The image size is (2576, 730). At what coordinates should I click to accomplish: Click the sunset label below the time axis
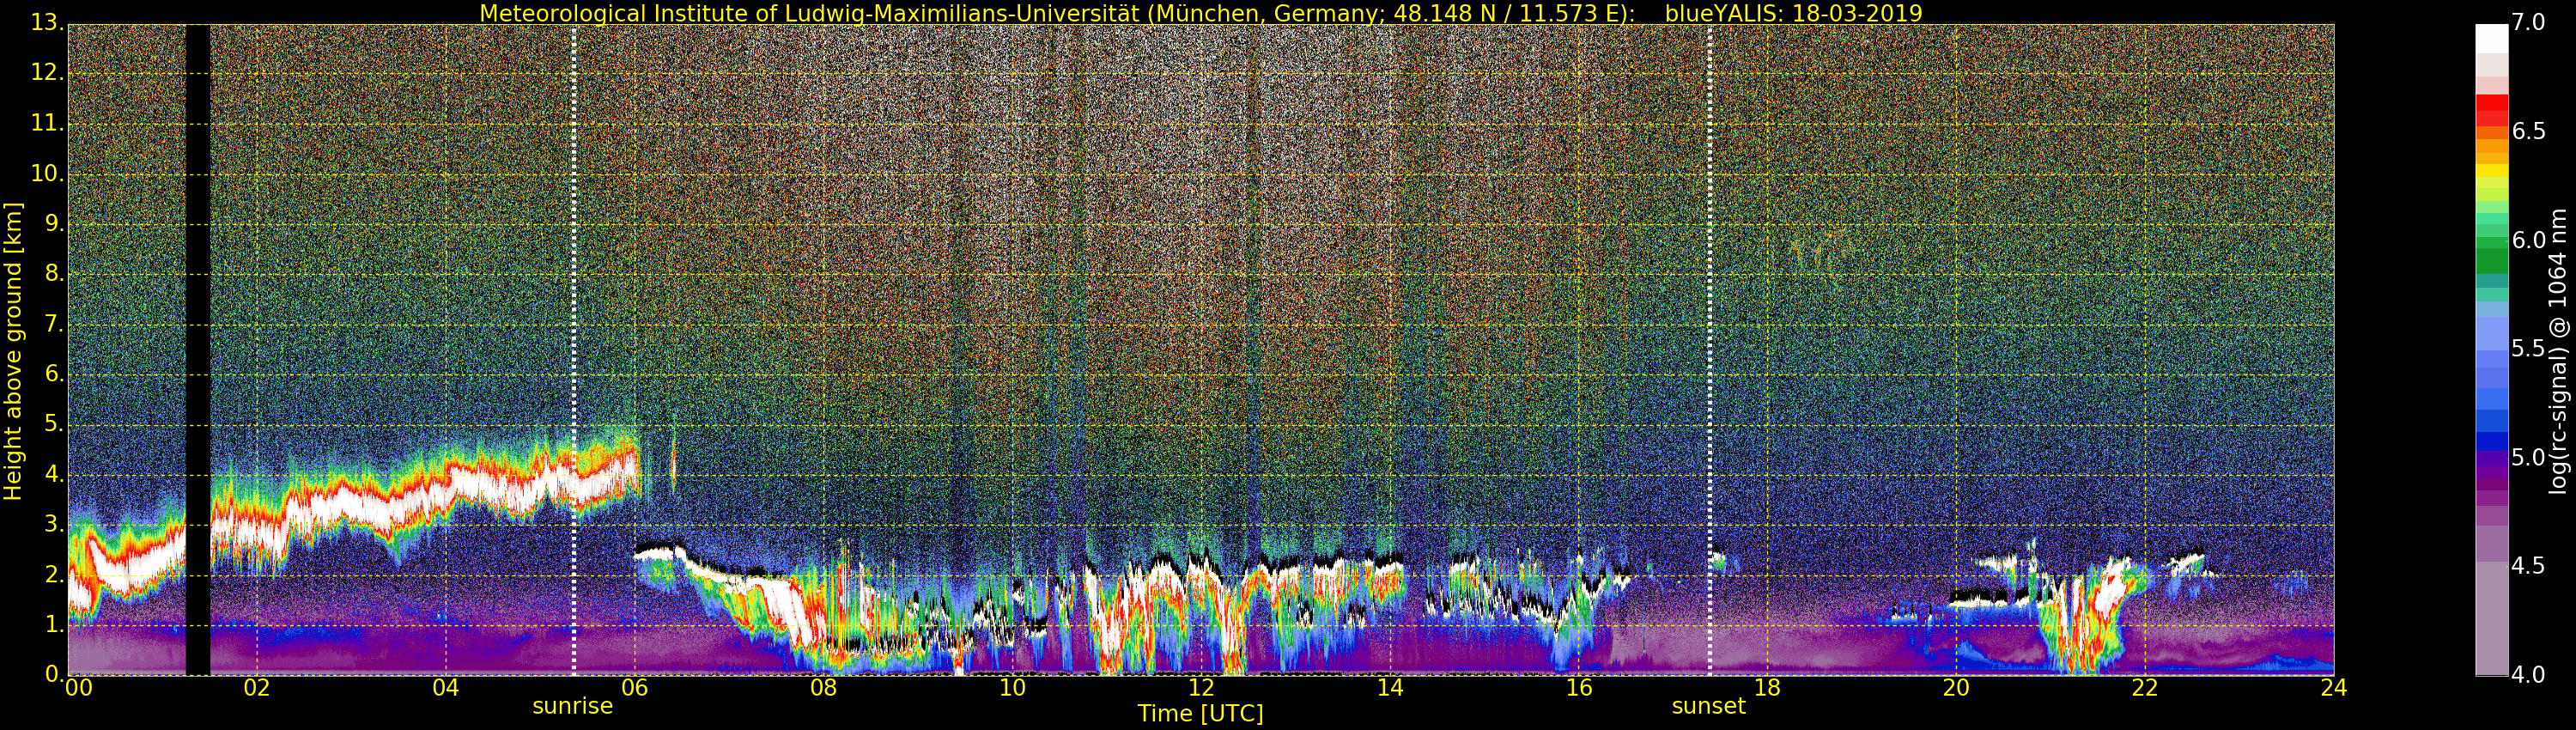(1708, 706)
